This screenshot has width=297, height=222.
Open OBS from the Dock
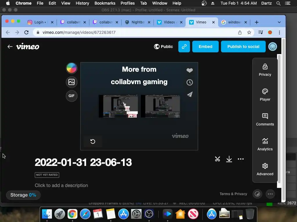coord(149,214)
